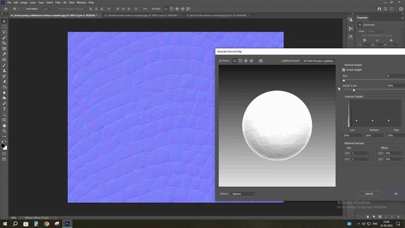This screenshot has height=228, width=405.
Task: Select the orbit 3D camera icon in dialog
Action: pyautogui.click(x=235, y=61)
